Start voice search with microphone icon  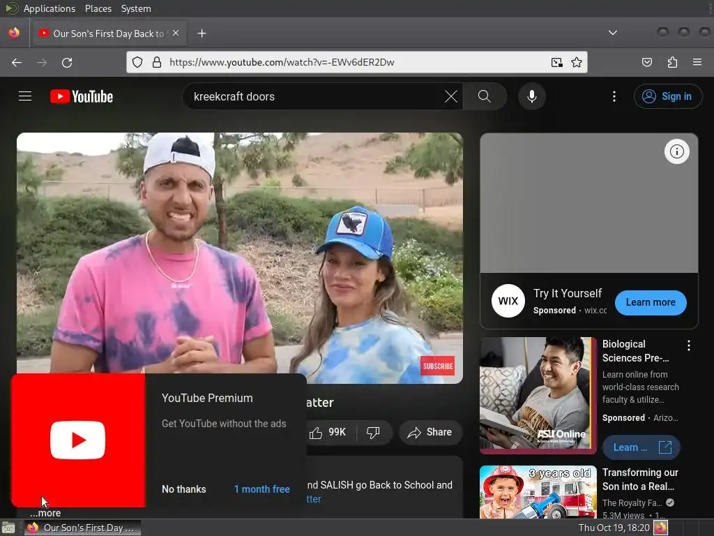pos(531,96)
